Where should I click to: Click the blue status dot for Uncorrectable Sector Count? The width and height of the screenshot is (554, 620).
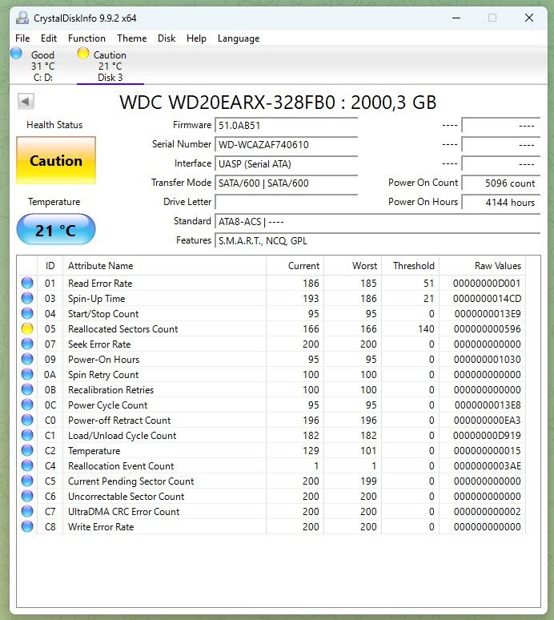click(x=27, y=496)
